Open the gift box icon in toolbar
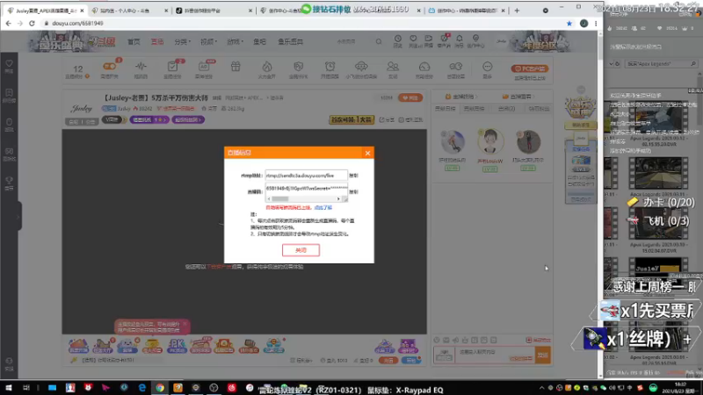 coord(236,68)
